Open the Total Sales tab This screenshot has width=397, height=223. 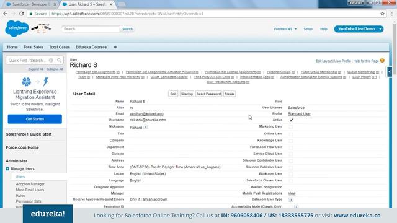(33, 47)
